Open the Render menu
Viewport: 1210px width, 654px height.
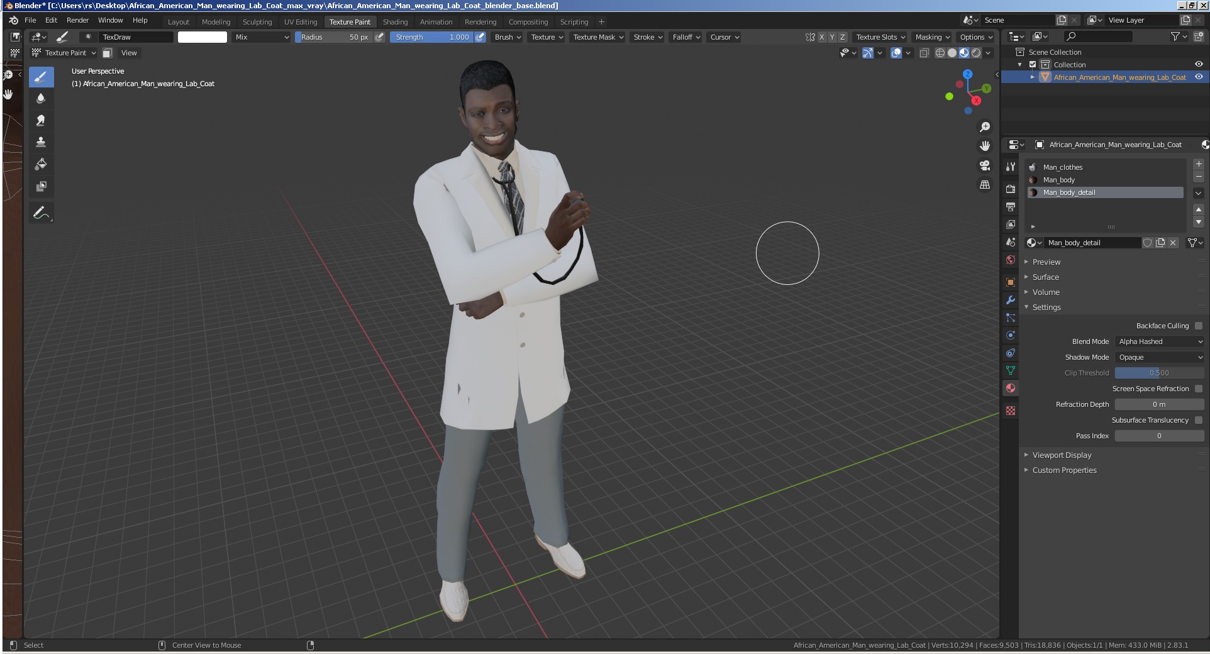click(77, 20)
